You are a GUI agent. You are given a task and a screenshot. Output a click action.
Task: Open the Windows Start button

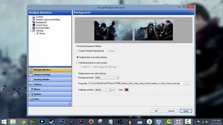pos(4,122)
